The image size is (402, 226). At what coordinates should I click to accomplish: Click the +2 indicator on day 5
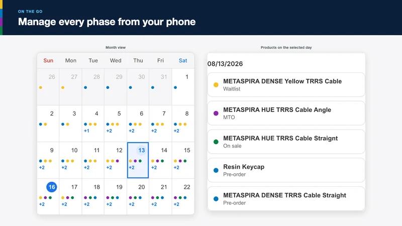click(109, 131)
